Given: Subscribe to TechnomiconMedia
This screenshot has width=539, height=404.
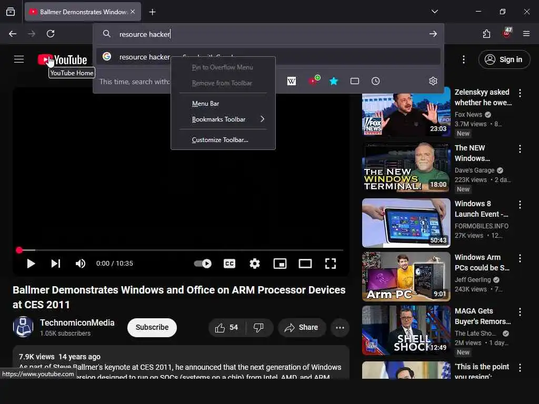Looking at the screenshot, I should pos(152,327).
